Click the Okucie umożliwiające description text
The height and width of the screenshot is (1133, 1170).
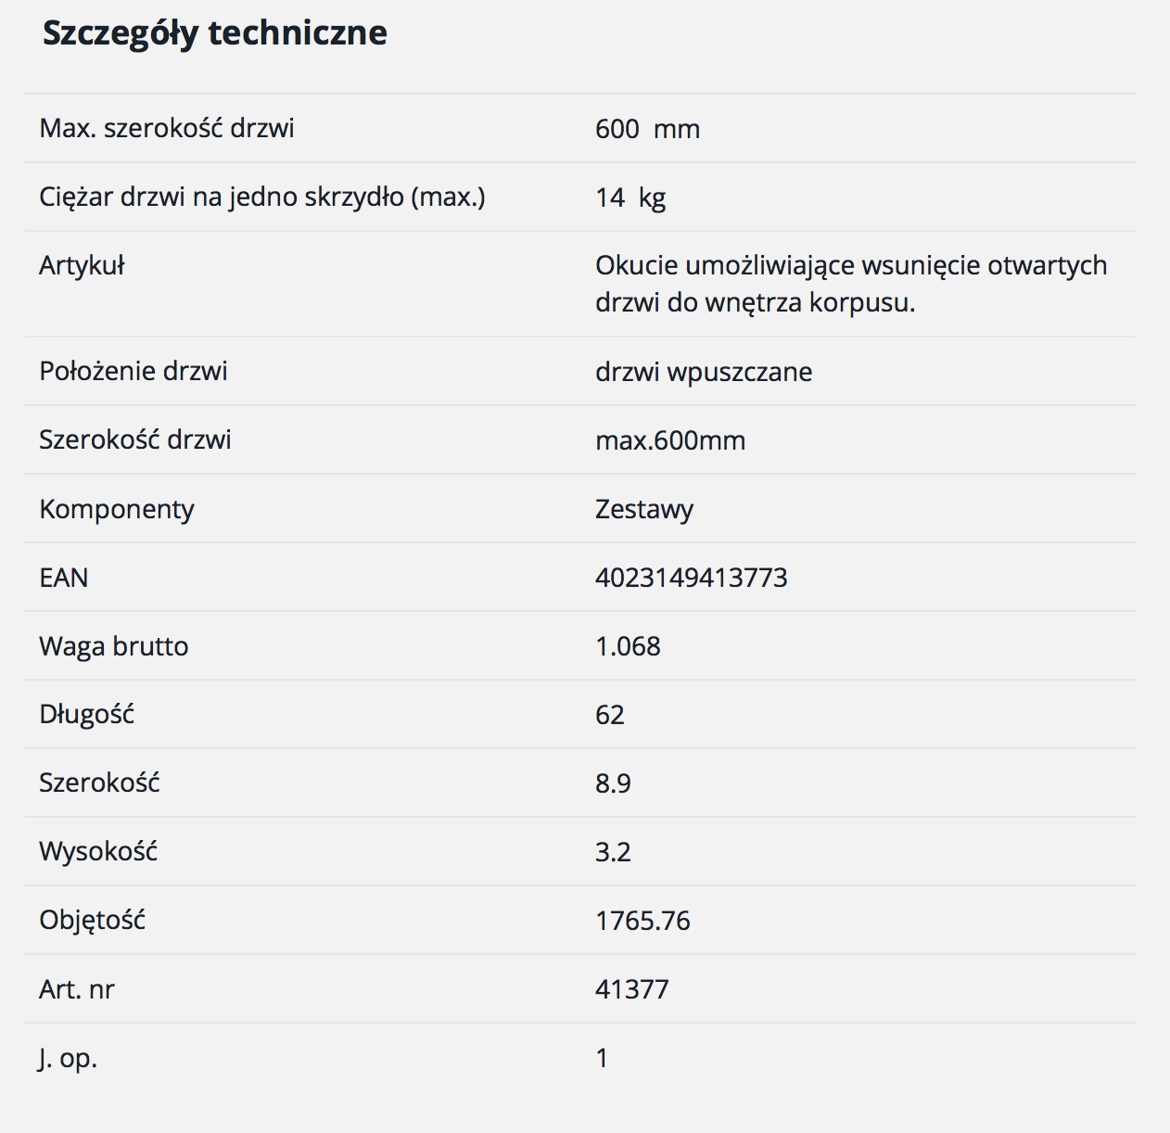(x=851, y=284)
